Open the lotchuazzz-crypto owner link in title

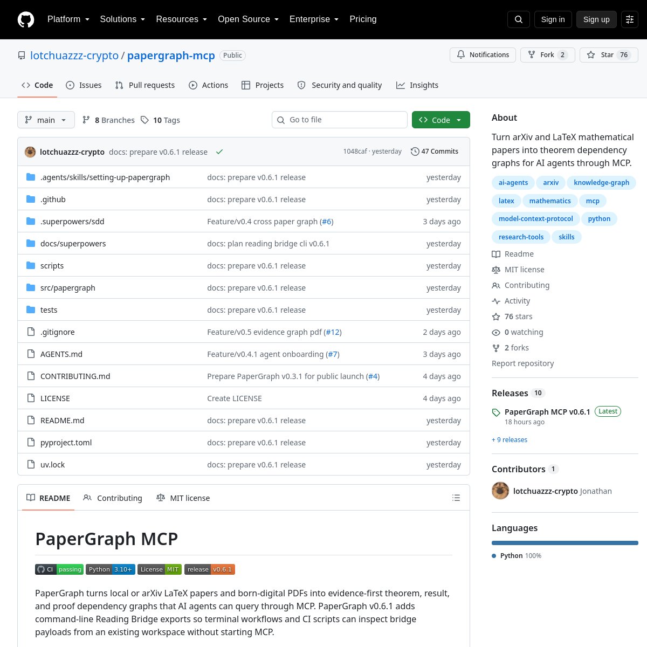[x=74, y=56]
